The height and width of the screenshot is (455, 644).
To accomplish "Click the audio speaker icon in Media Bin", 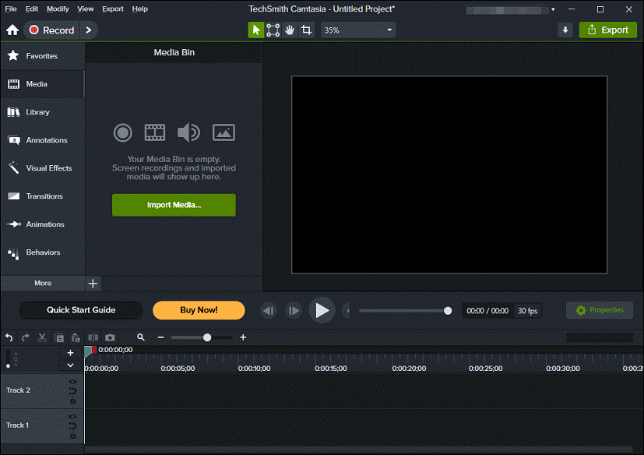I will 188,132.
